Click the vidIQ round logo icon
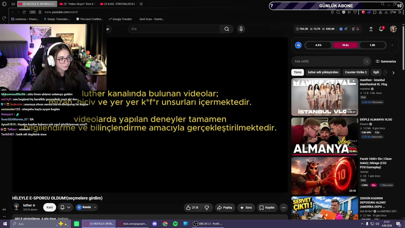405x228 pixels. [298, 45]
